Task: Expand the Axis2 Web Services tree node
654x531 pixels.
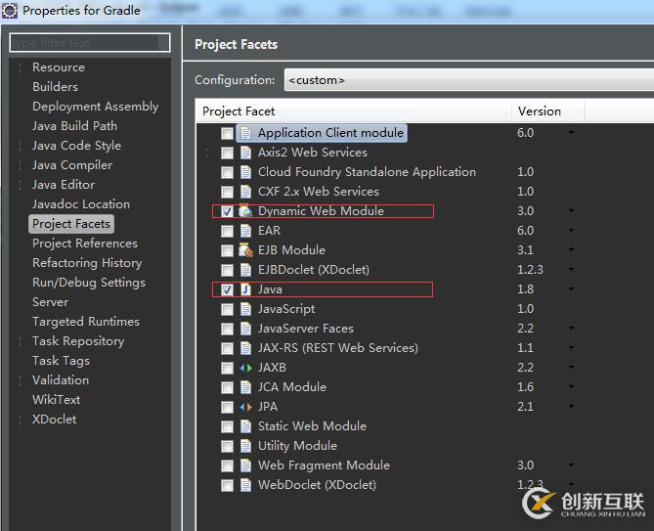Action: [x=207, y=154]
